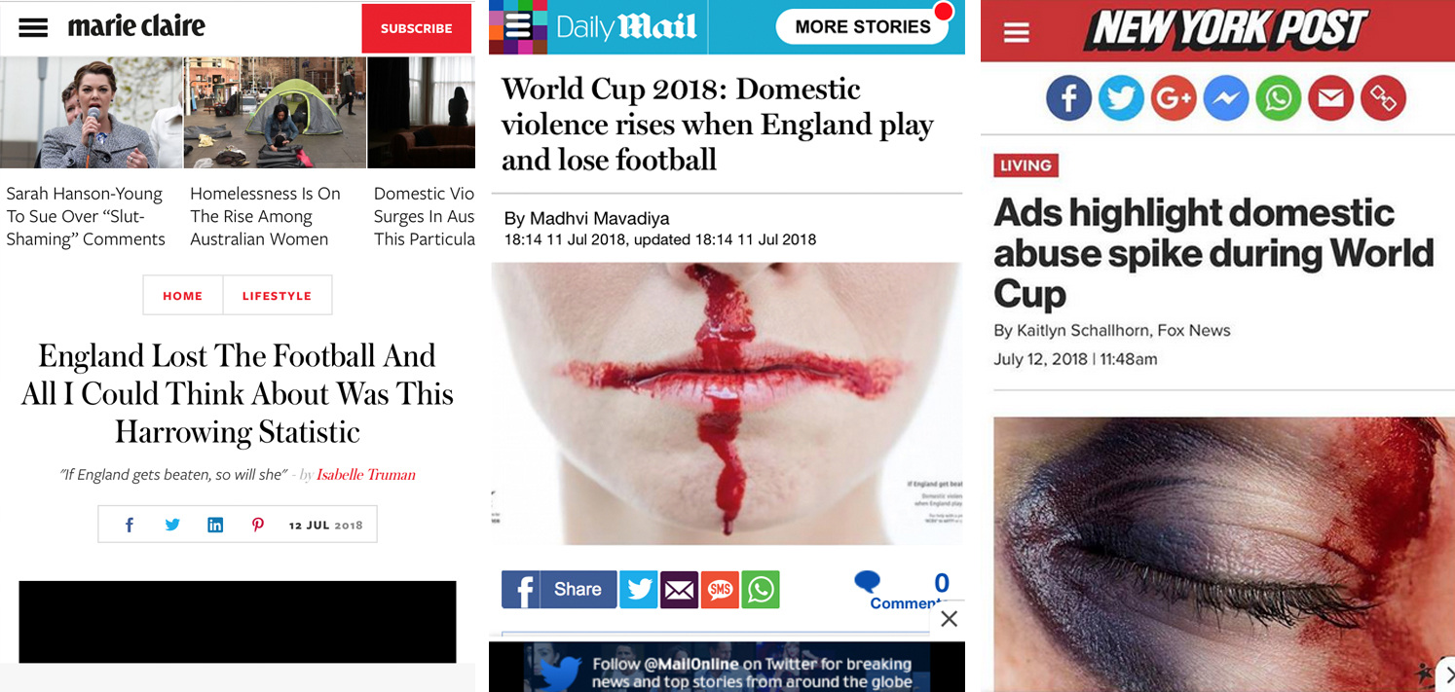1455x692 pixels.
Task: Click the Daily Mail SMS share icon
Action: click(x=720, y=589)
